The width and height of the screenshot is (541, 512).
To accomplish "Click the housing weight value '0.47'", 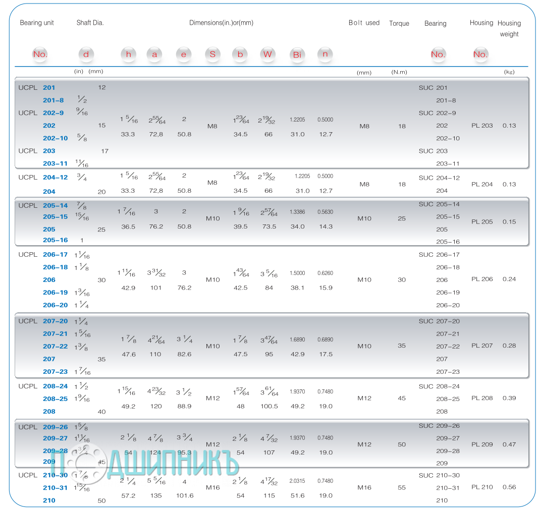I will pyautogui.click(x=509, y=444).
